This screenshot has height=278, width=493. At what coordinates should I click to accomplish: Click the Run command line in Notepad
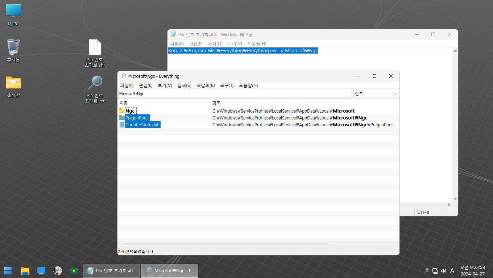click(243, 51)
